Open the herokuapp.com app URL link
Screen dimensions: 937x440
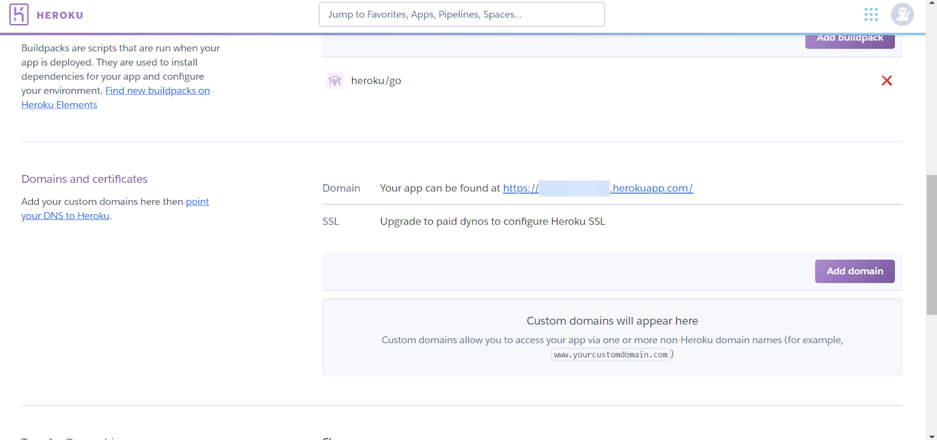[598, 188]
